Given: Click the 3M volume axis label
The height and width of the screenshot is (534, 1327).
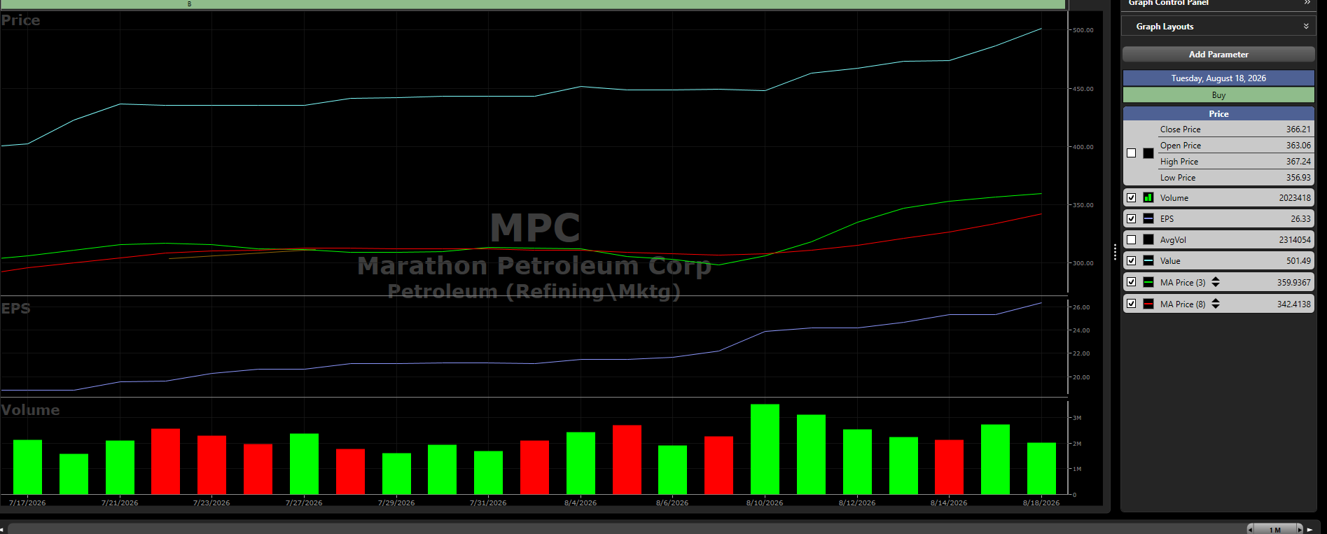Looking at the screenshot, I should (1077, 418).
